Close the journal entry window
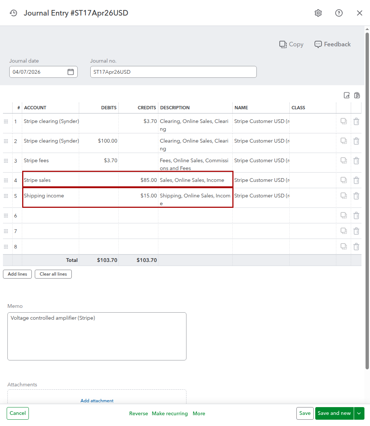The width and height of the screenshot is (370, 426). (359, 13)
